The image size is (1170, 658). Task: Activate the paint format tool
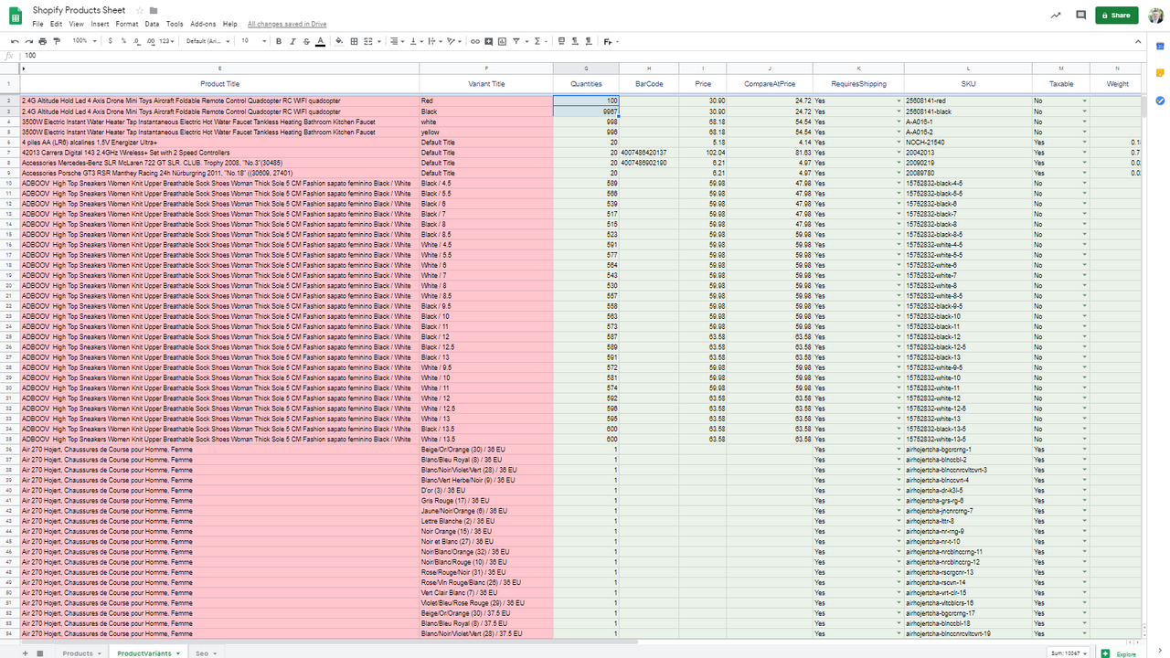57,41
